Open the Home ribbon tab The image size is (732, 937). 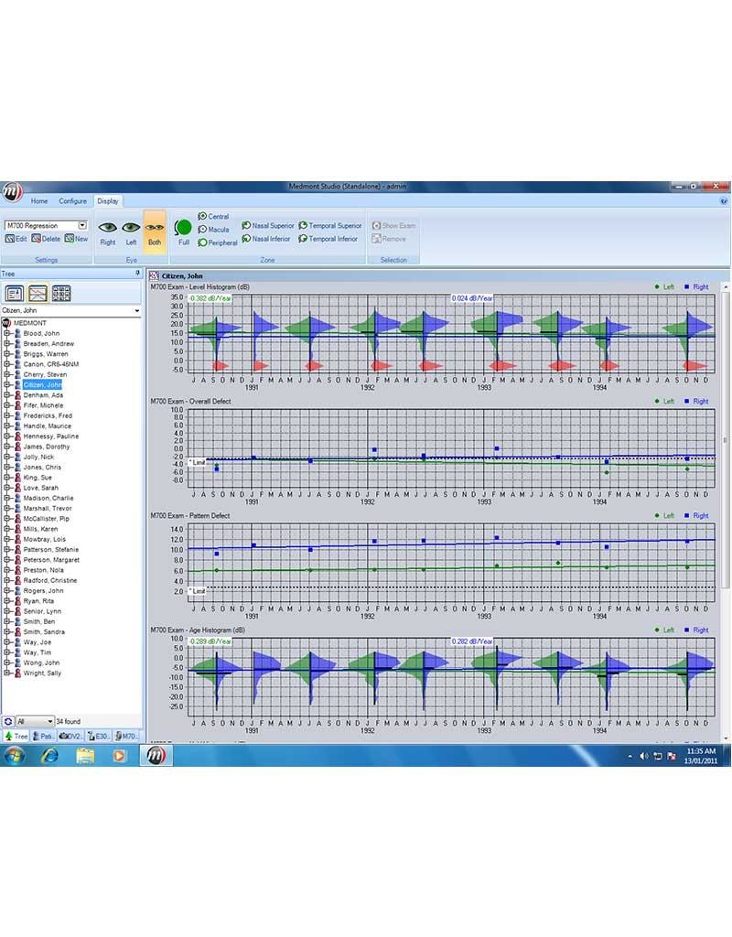39,201
